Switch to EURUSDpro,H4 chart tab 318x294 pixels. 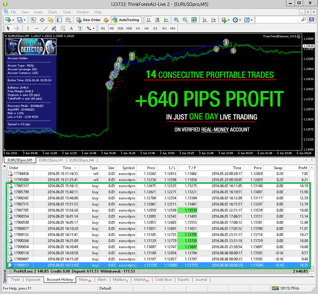(82, 160)
